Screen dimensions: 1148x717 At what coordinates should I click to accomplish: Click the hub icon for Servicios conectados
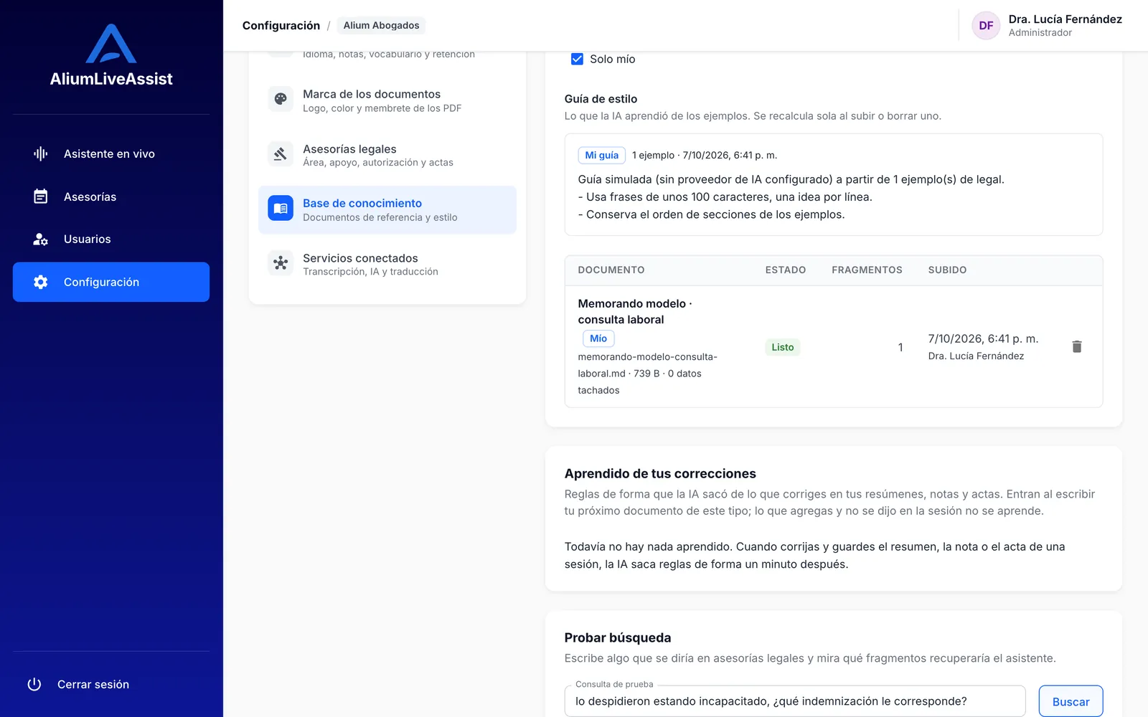(x=281, y=263)
